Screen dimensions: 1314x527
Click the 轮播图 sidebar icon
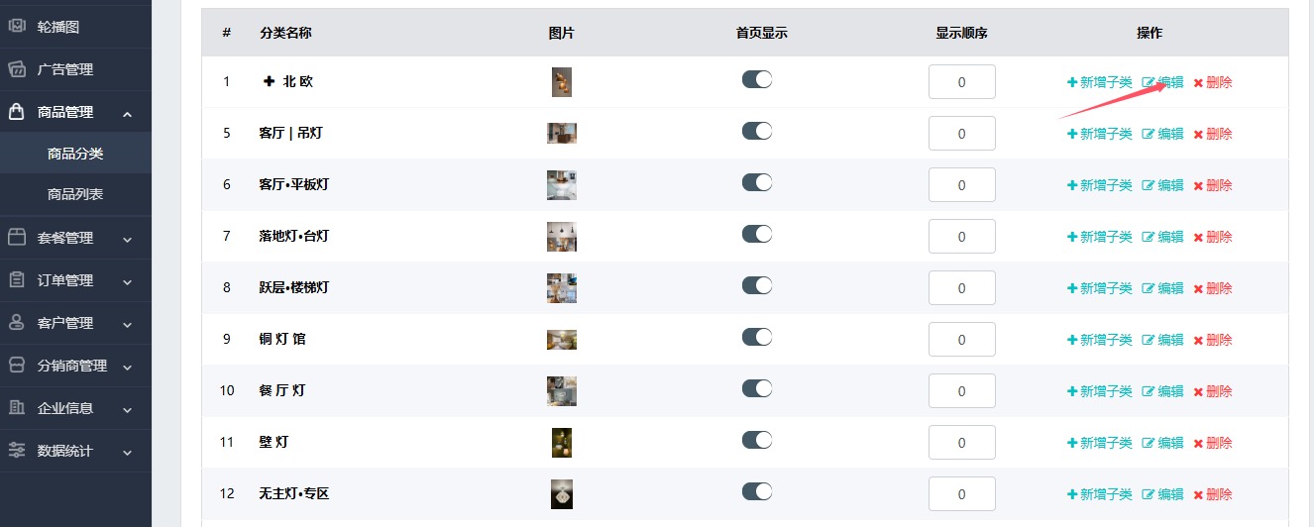[x=17, y=27]
